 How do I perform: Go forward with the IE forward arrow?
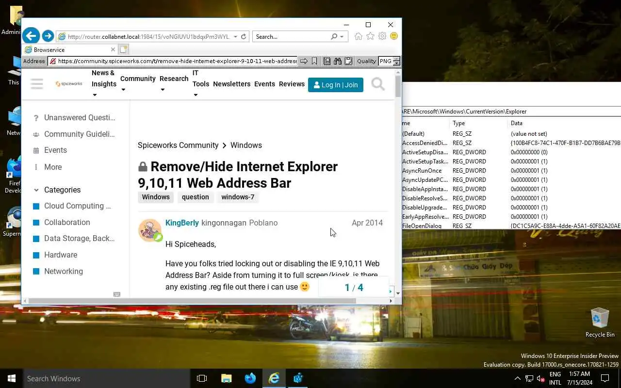click(48, 36)
